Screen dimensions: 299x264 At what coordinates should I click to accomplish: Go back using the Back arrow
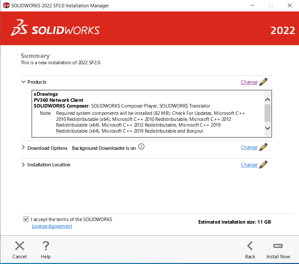[x=250, y=246]
